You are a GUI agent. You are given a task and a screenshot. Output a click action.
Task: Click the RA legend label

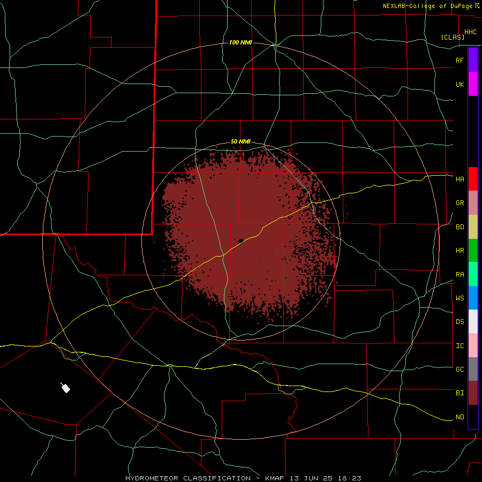pos(460,275)
